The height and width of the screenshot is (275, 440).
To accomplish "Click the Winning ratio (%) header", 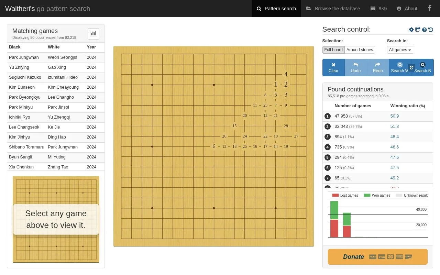I will (408, 106).
